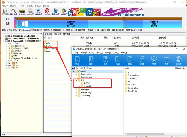187x137 pixels.
Task: Run Bandizip 测试 test archive icon
Action: click(x=142, y=60)
